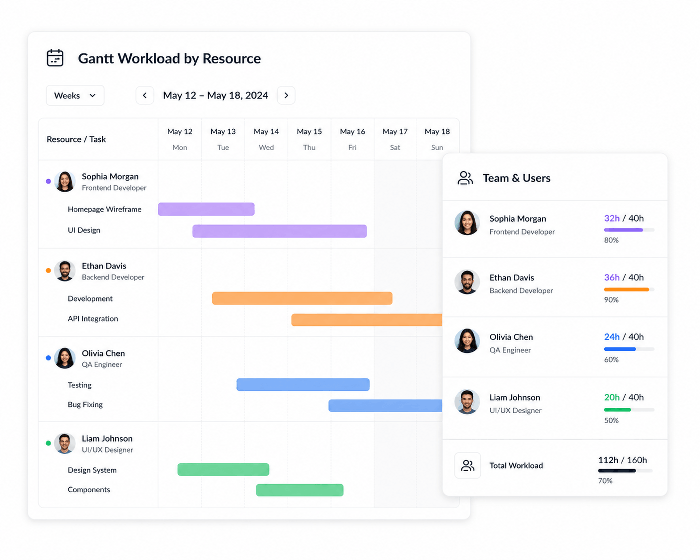700x560 pixels.
Task: Click the Total Workload 70% progress bar
Action: point(625,471)
